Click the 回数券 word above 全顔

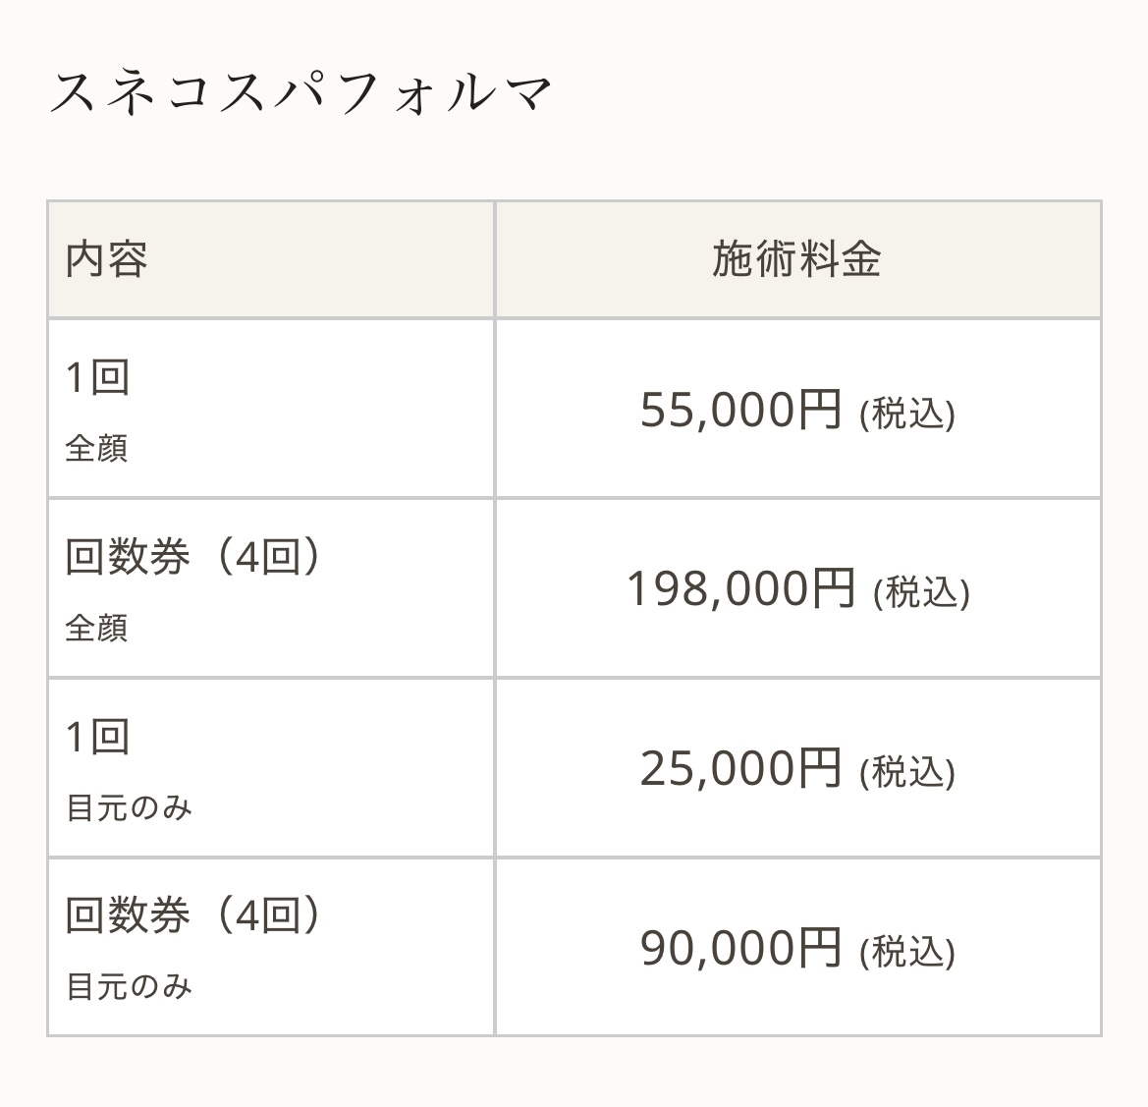(x=128, y=557)
